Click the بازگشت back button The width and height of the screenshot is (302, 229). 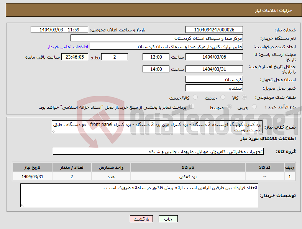141,219
